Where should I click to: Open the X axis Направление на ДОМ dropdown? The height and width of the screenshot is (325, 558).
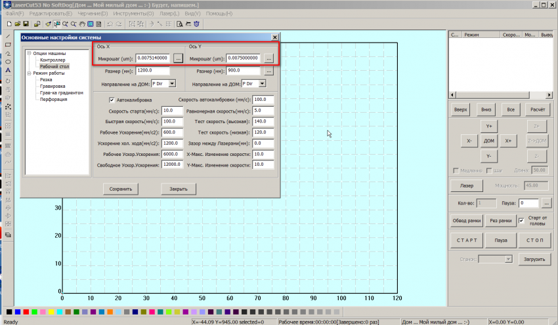tap(172, 84)
